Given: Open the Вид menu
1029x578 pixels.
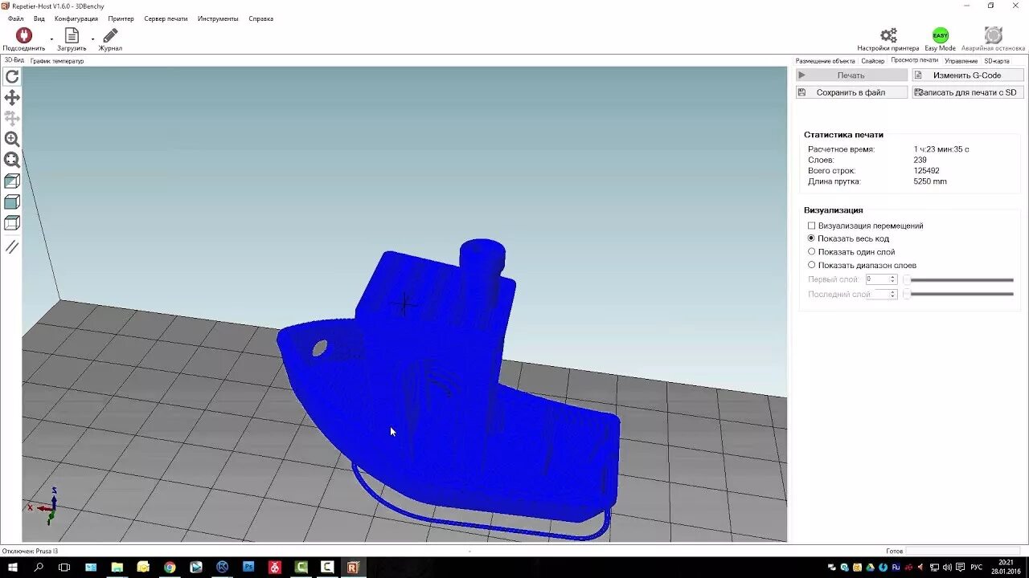Looking at the screenshot, I should (x=39, y=18).
